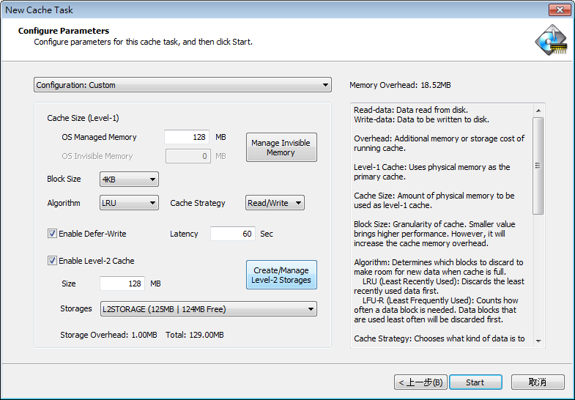The image size is (575, 400).
Task: Click the 取消 cancel button
Action: point(538,382)
